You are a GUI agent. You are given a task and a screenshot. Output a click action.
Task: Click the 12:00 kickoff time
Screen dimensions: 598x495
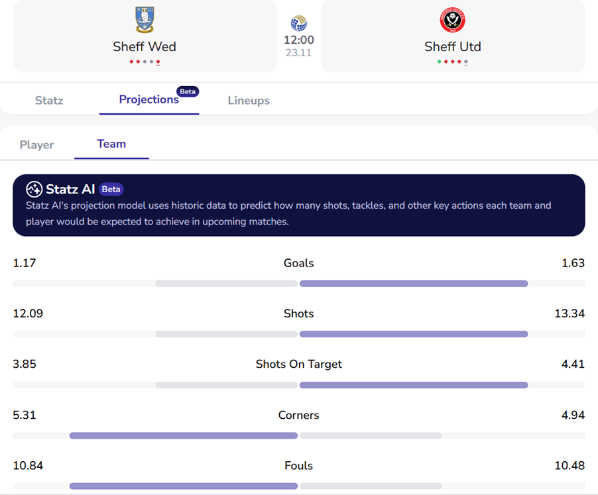click(x=298, y=40)
